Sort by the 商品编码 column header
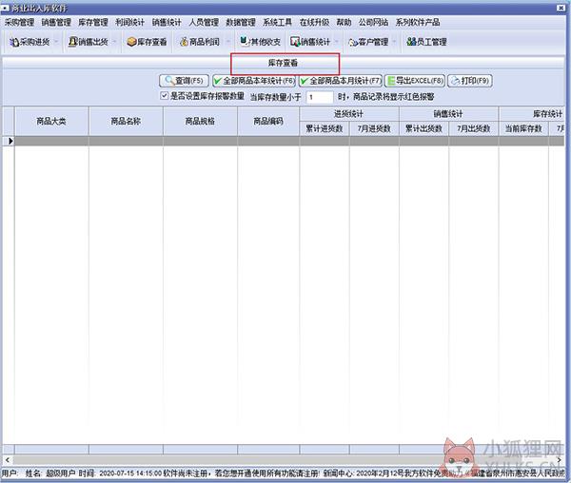 [268, 122]
